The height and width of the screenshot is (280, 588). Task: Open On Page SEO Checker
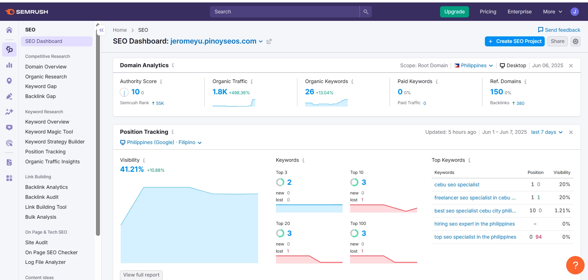pos(51,253)
